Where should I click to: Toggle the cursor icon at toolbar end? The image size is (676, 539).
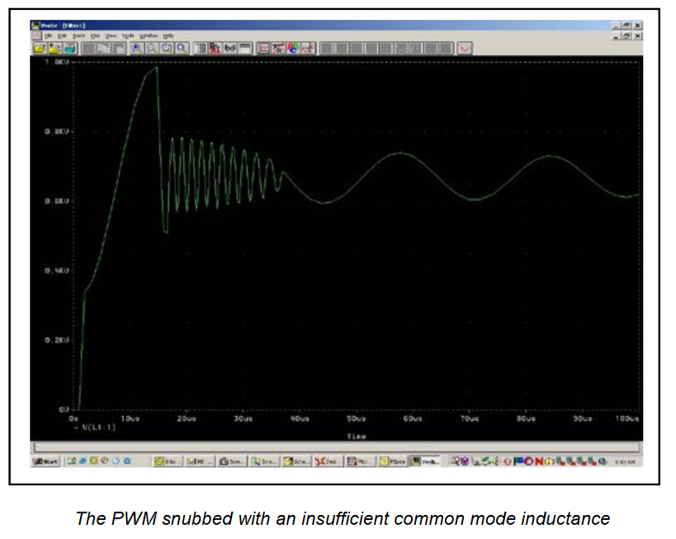pos(465,49)
